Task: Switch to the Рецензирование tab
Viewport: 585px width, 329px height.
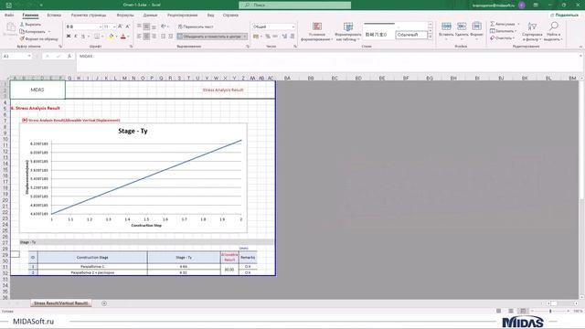Action: click(x=183, y=16)
